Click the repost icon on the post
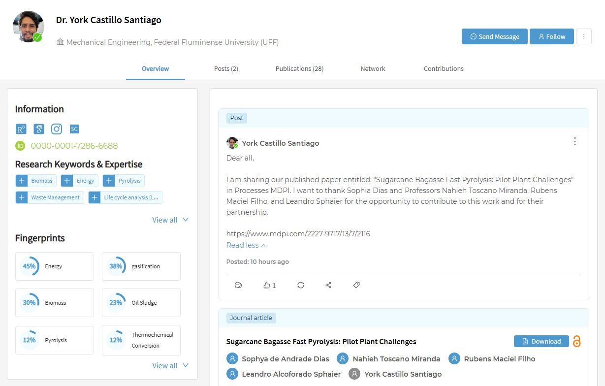The height and width of the screenshot is (386, 605). pyautogui.click(x=301, y=285)
